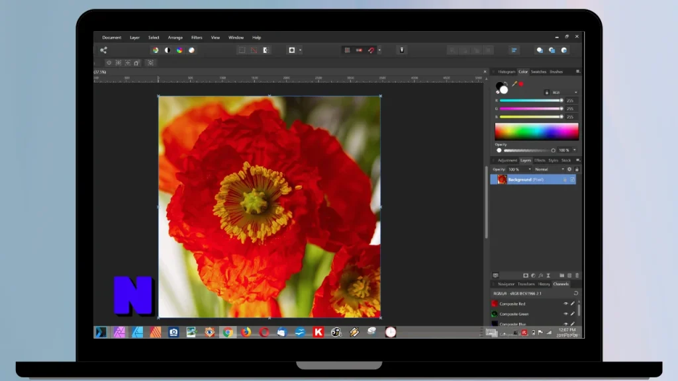
Task: Apply Auto Colors from the toolbar
Action: [179, 50]
